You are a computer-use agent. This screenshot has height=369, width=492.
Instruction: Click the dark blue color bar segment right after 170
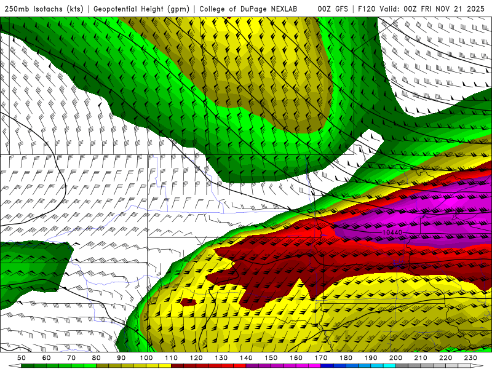point(327,366)
